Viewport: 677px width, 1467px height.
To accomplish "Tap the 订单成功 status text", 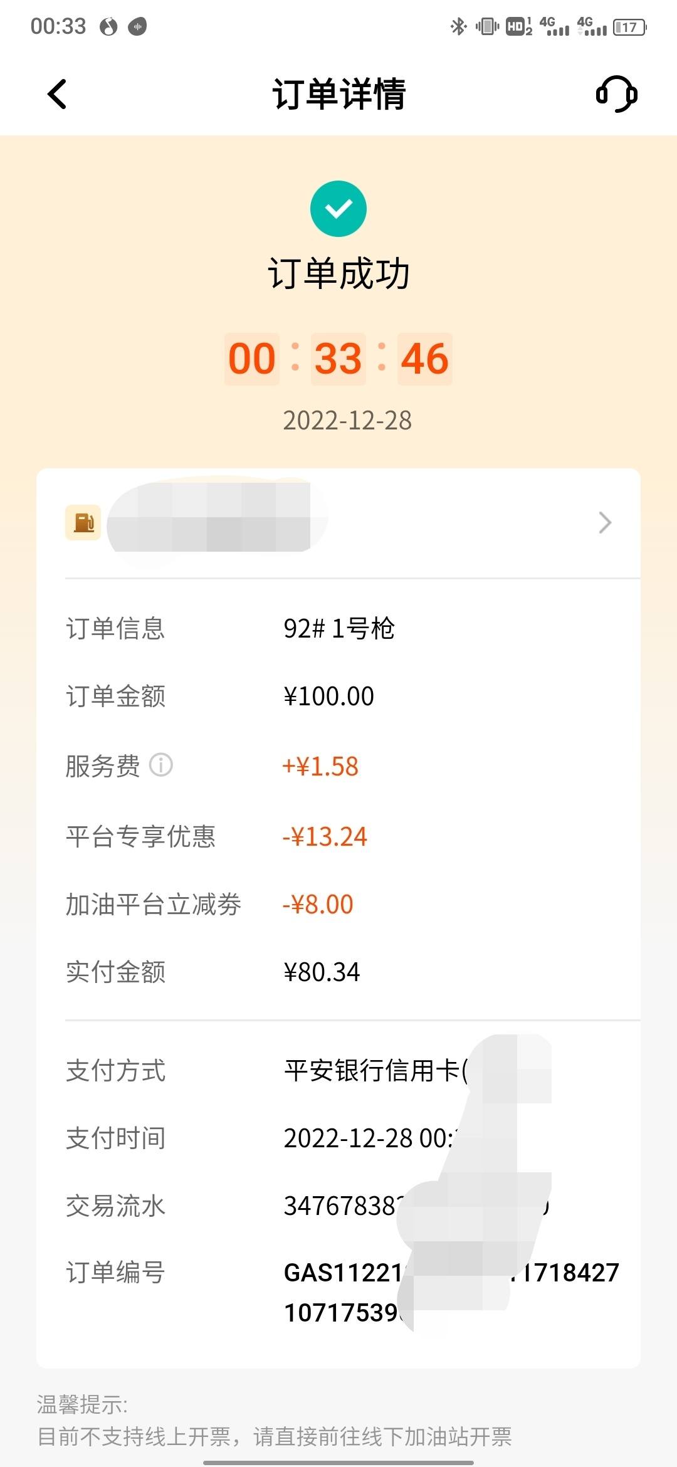I will (339, 274).
